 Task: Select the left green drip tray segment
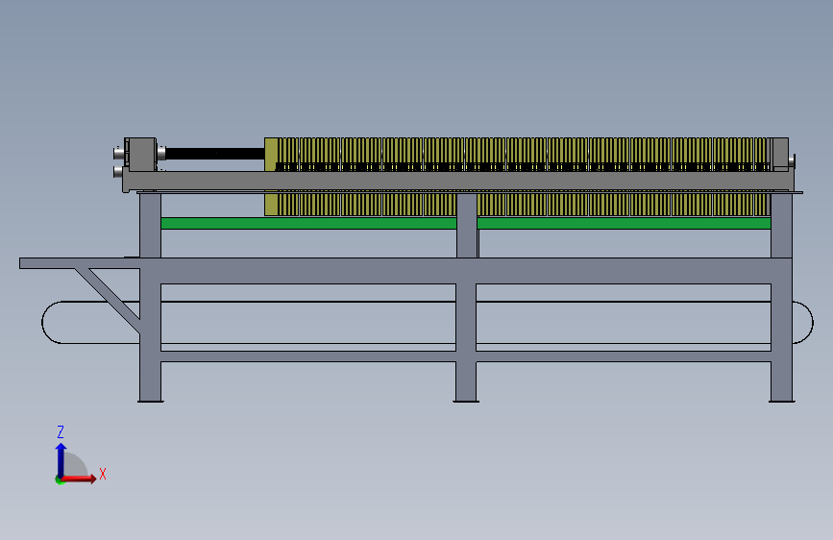pos(308,223)
